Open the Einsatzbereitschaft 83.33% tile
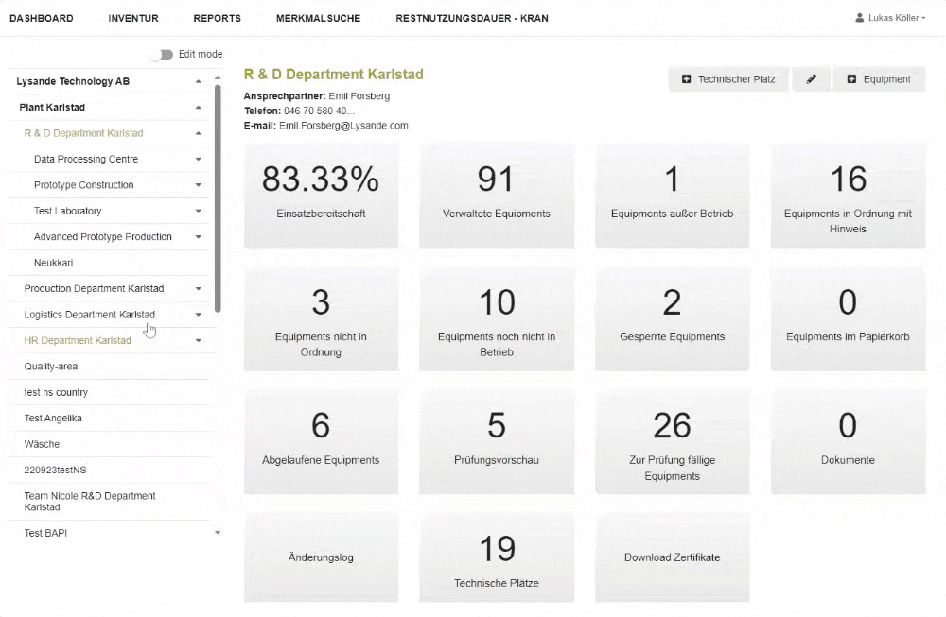Screen dimensions: 946x617 point(321,195)
